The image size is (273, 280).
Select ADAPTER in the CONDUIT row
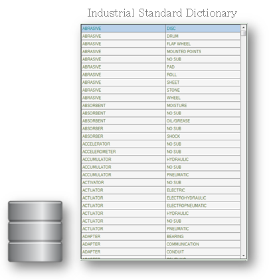click(124, 252)
